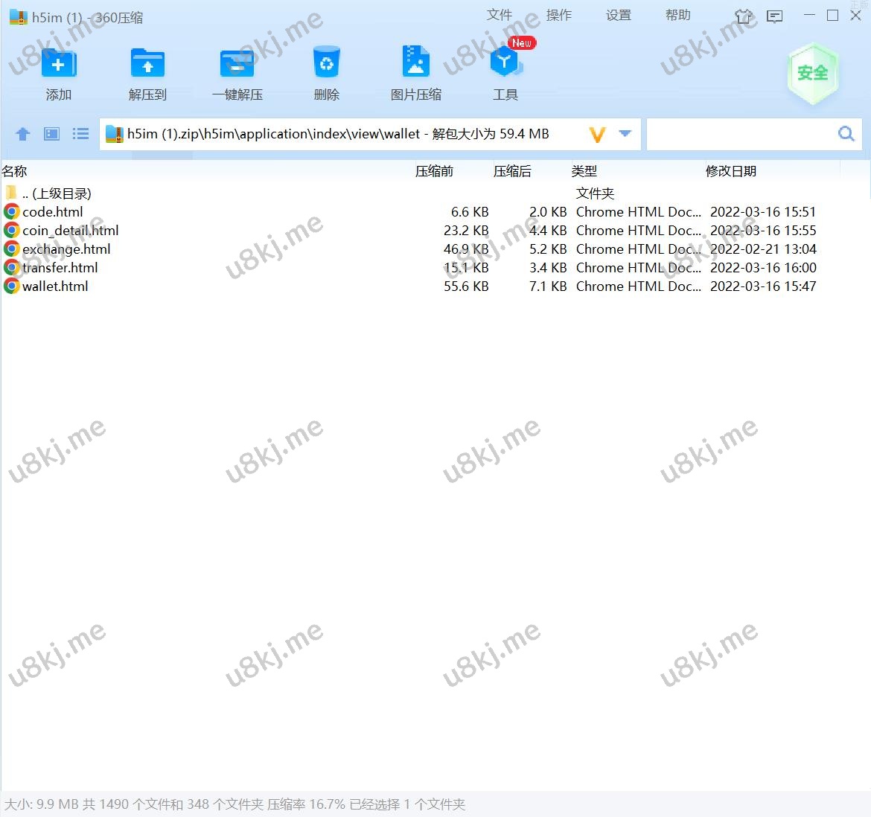The width and height of the screenshot is (871, 817).
Task: Click the 安全 security badge
Action: pos(813,73)
